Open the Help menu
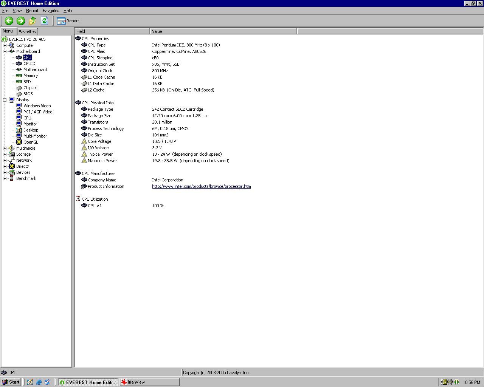The height and width of the screenshot is (387, 484). pyautogui.click(x=68, y=11)
